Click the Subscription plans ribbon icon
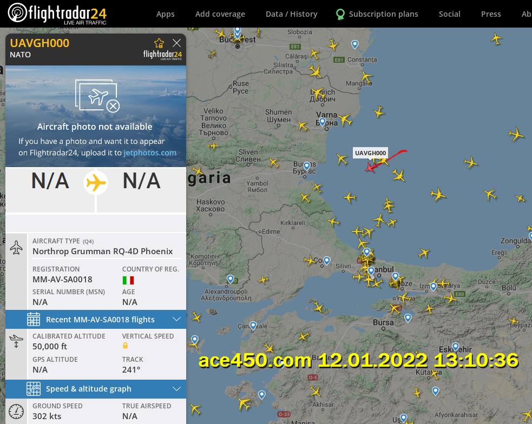The width and height of the screenshot is (532, 424). coord(340,14)
